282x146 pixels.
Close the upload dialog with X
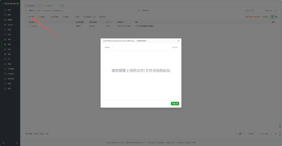(x=178, y=41)
